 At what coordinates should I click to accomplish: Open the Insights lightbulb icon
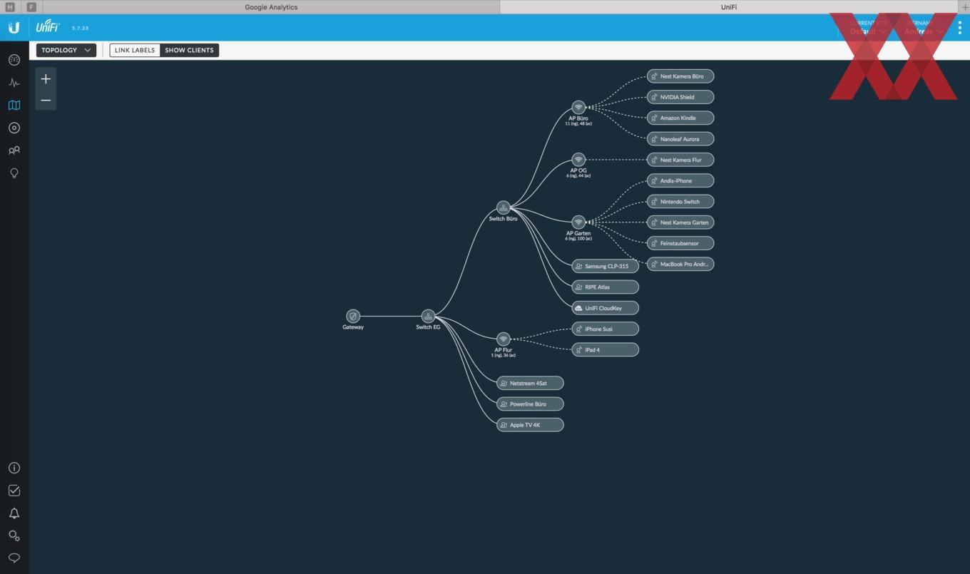coord(14,173)
